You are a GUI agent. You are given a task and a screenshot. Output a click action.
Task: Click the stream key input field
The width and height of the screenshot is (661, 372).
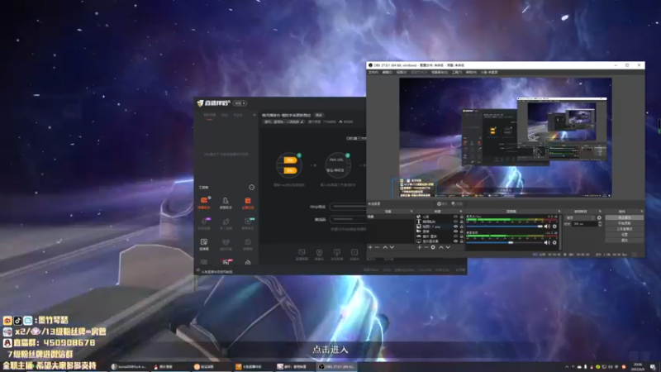click(x=348, y=219)
